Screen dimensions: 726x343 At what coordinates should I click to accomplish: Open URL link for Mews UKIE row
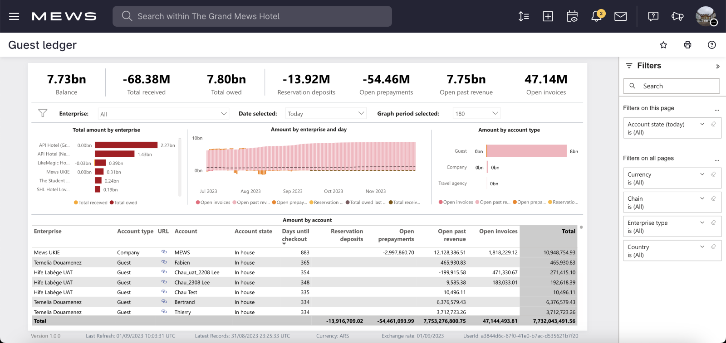[164, 252]
